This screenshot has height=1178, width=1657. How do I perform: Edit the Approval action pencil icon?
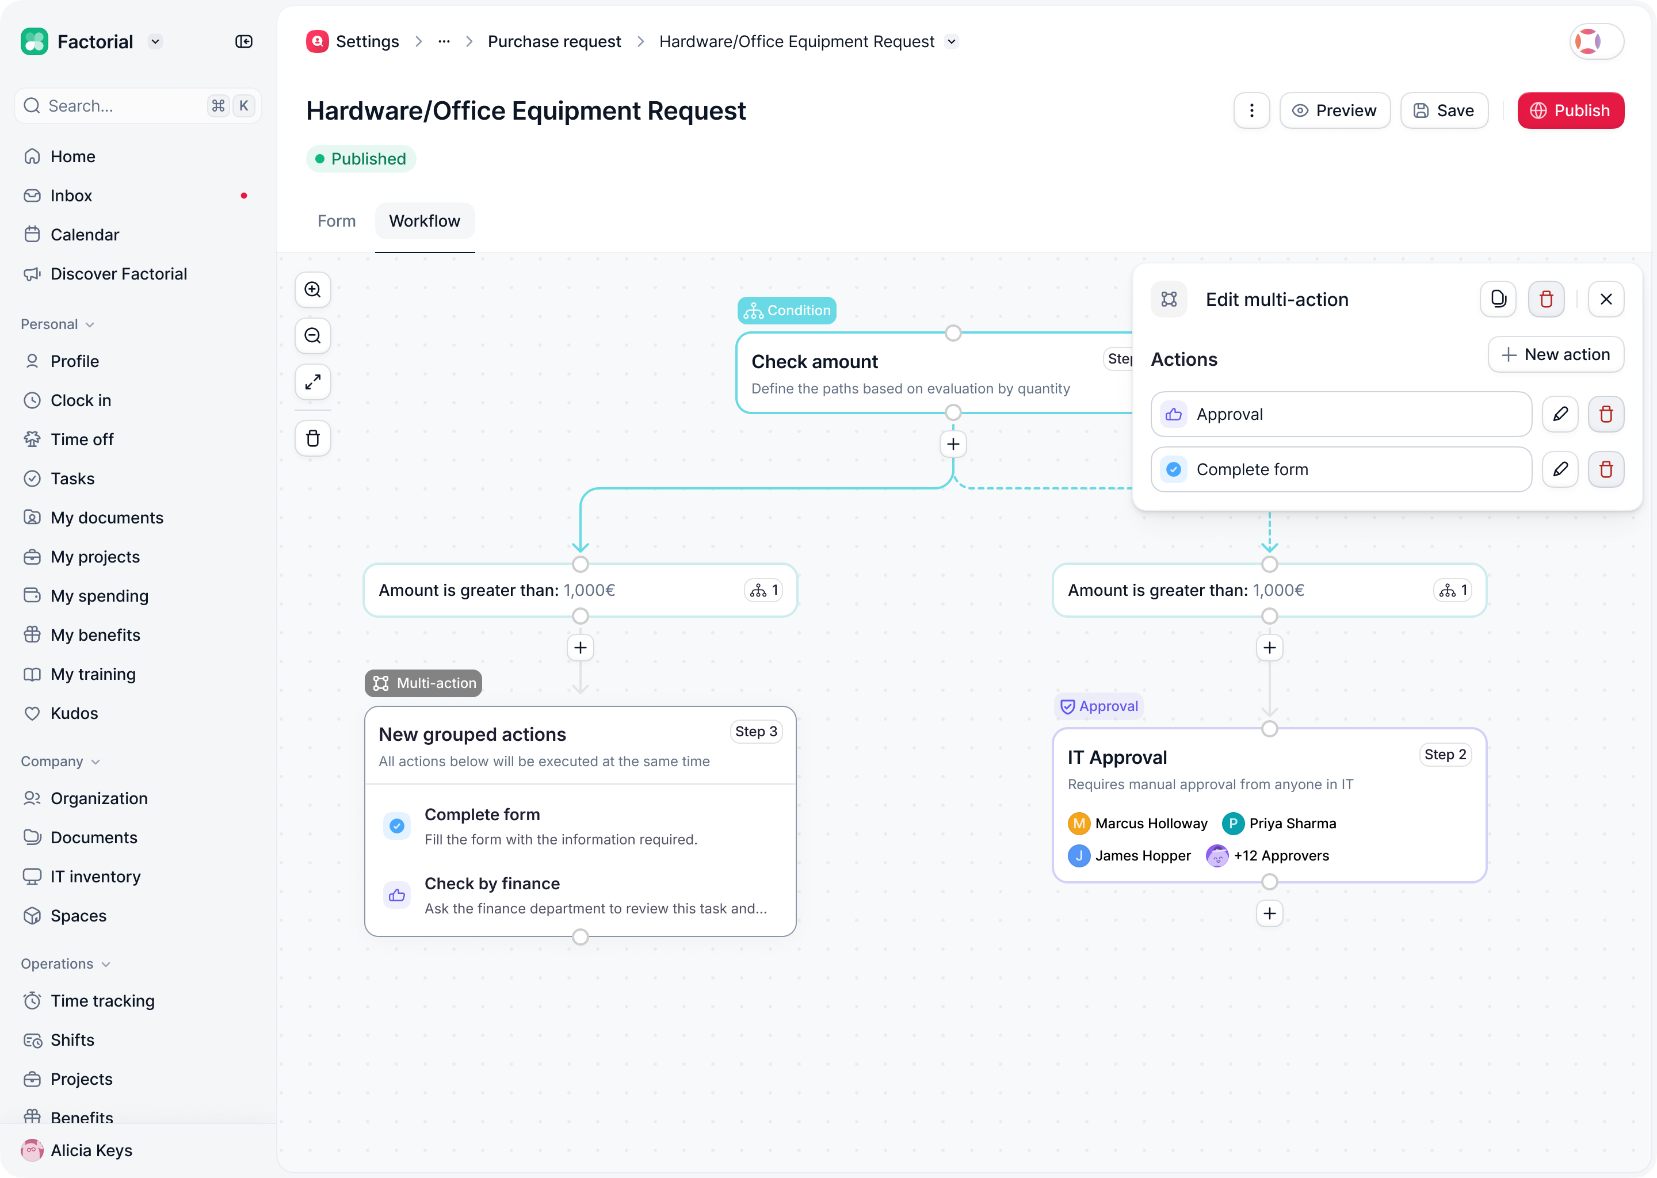[x=1560, y=414]
